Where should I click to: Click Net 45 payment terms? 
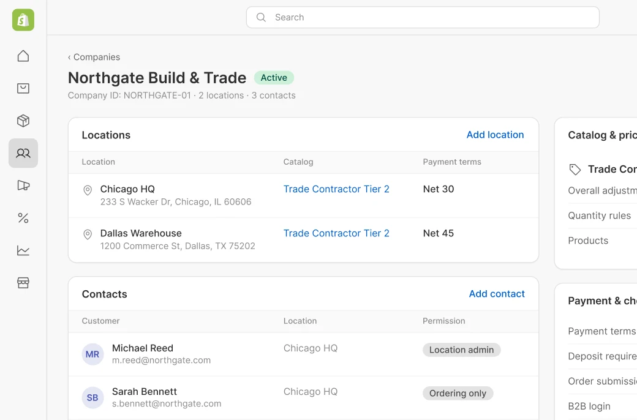pos(439,233)
